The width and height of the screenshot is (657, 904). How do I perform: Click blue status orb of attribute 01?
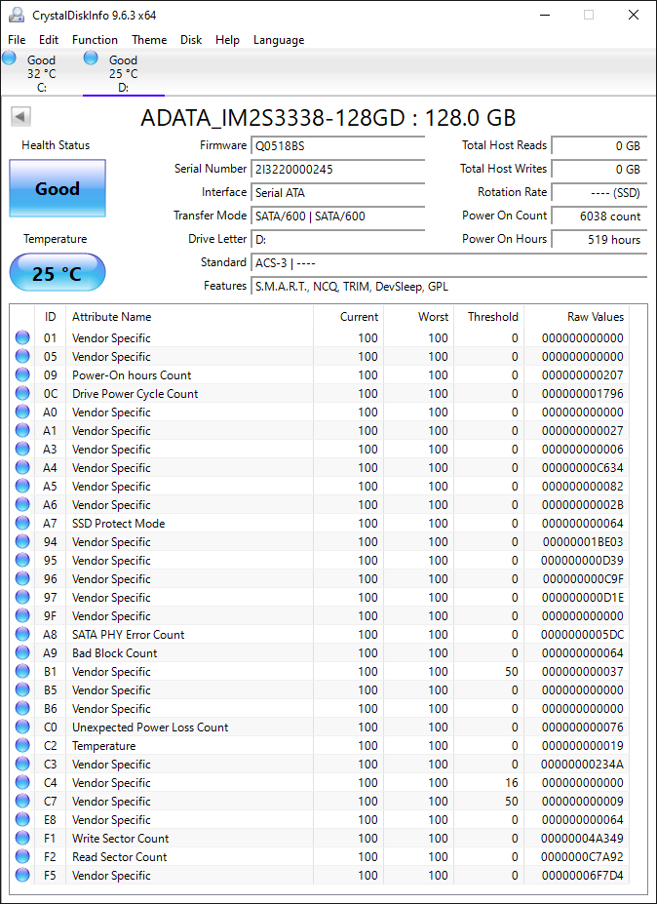coord(22,337)
